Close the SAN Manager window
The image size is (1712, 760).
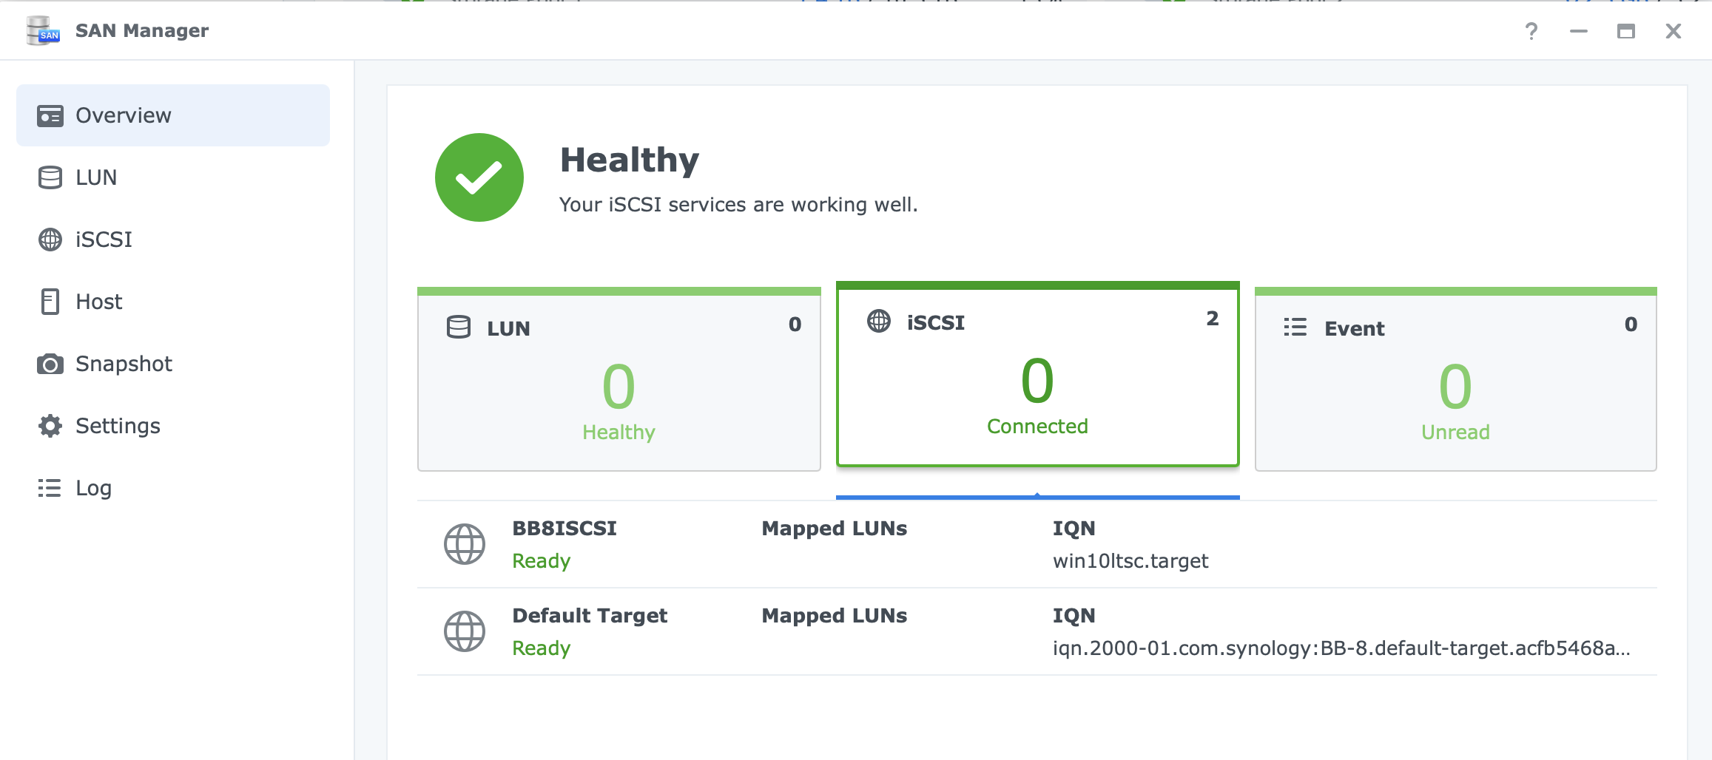(1674, 31)
